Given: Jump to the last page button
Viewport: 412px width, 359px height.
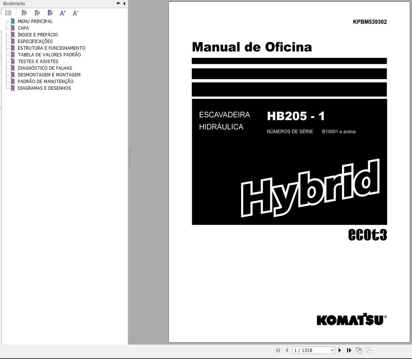Looking at the screenshot, I should coord(349,350).
